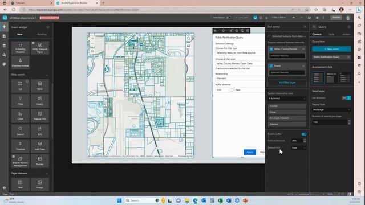Toggle Live view mode
This screenshot has height=205, width=365.
point(242,18)
